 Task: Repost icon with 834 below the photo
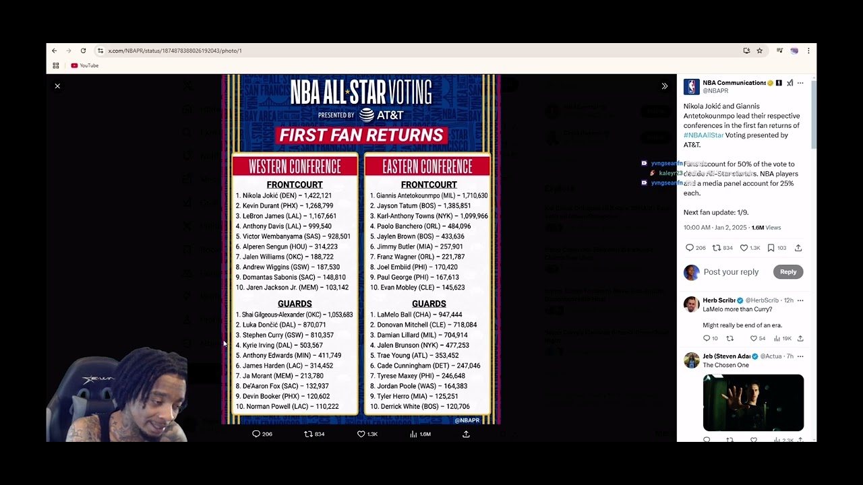pyautogui.click(x=315, y=434)
